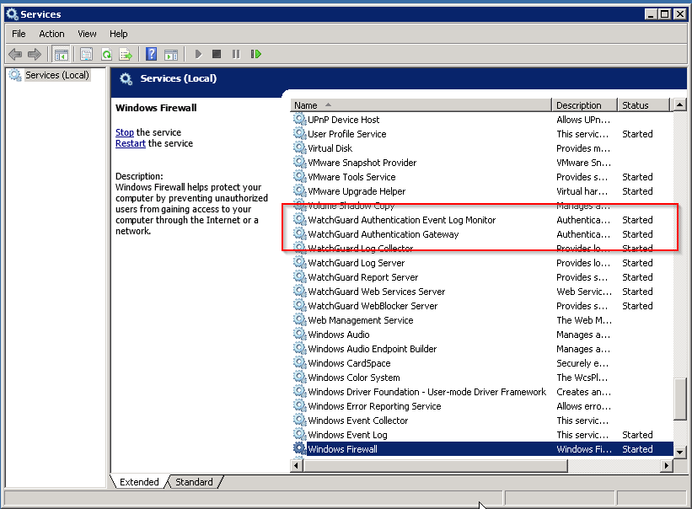Select WatchGuard Web Services Server row
692x509 pixels.
coord(482,291)
